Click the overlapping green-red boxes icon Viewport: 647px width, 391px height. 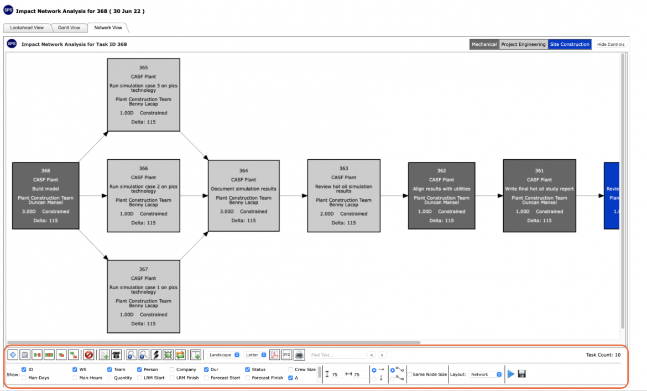coord(61,354)
